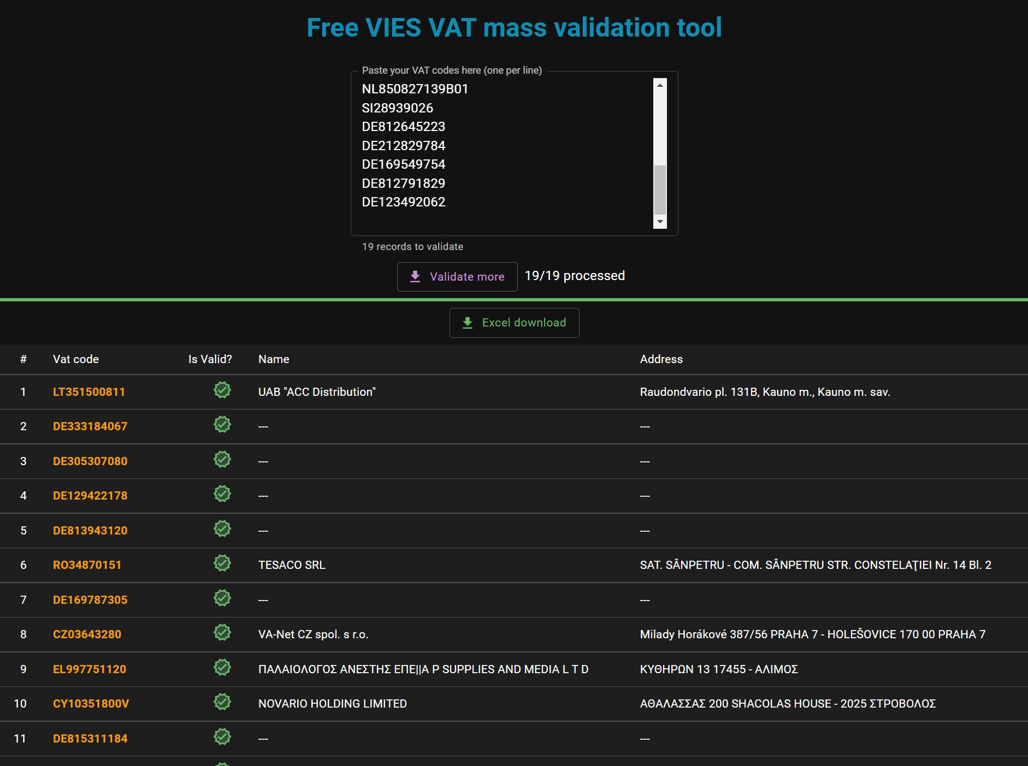
Task: Click the verified icon for DE169787305
Action: tap(222, 598)
